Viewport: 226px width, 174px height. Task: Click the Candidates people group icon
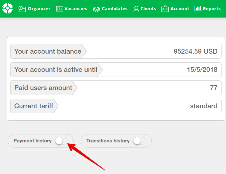[x=96, y=9]
